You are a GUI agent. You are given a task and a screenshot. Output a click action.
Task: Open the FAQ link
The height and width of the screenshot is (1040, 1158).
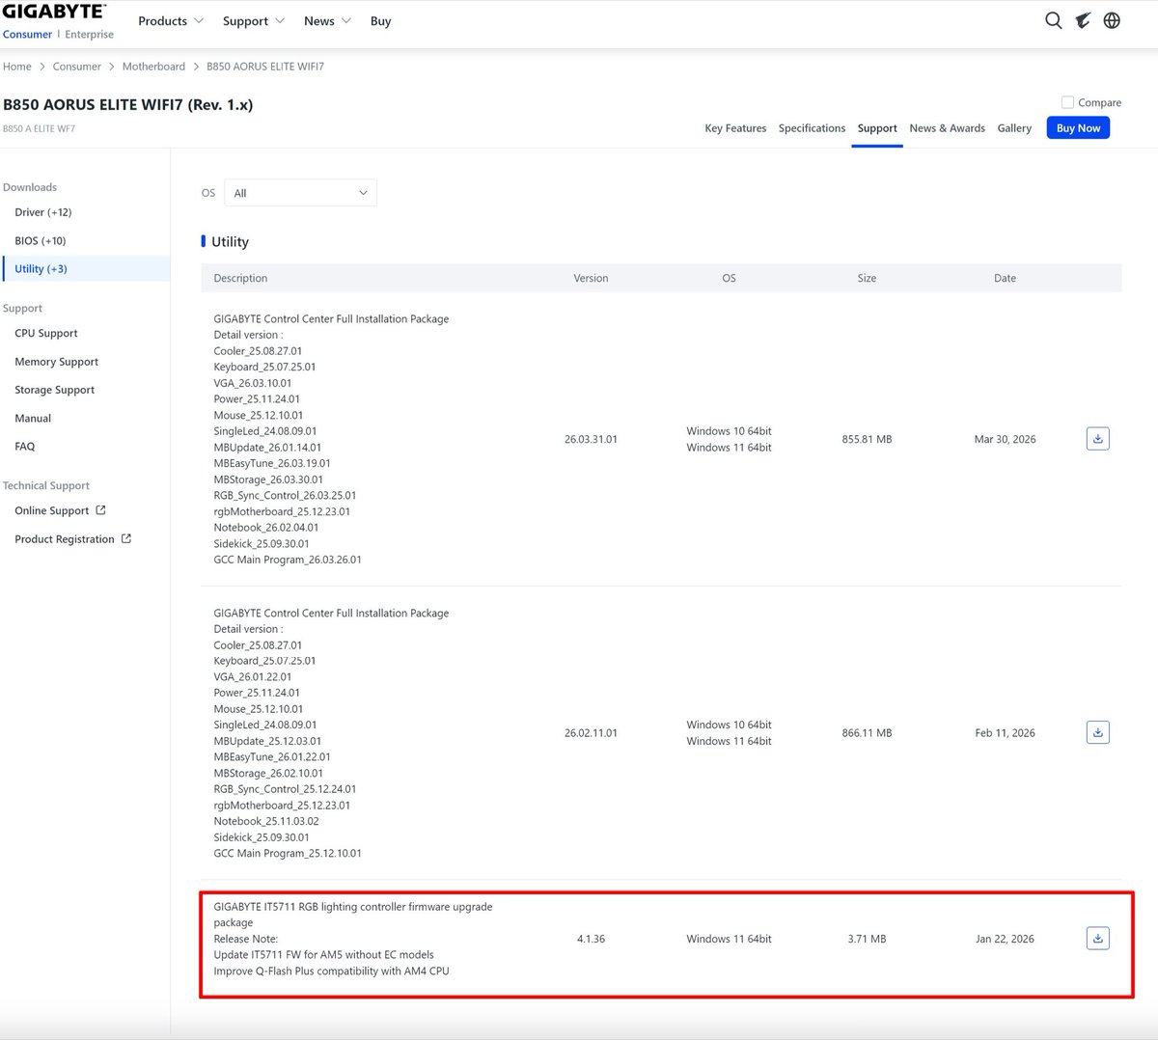point(25,447)
